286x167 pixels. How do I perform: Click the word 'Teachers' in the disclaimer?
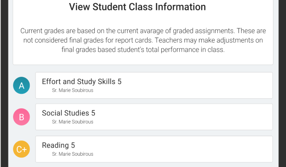pyautogui.click(x=168, y=40)
